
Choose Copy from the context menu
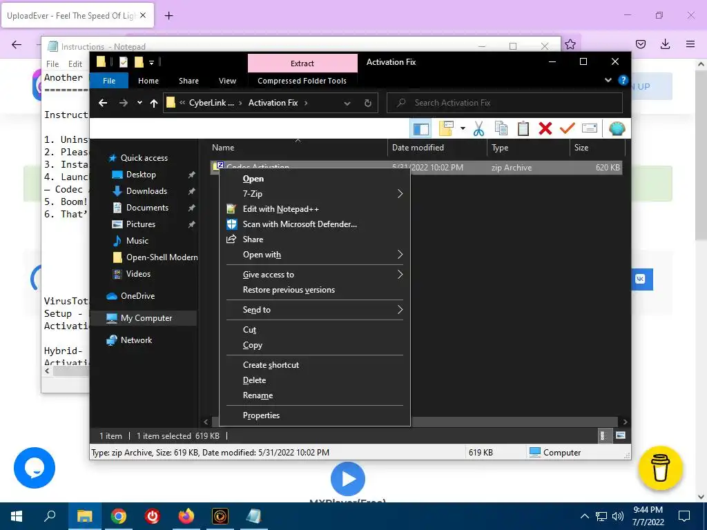pyautogui.click(x=315, y=345)
